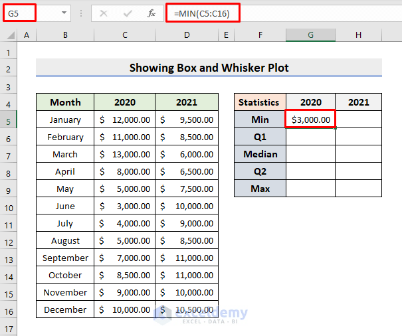Select column C header
The image size is (402, 336).
[125, 35]
